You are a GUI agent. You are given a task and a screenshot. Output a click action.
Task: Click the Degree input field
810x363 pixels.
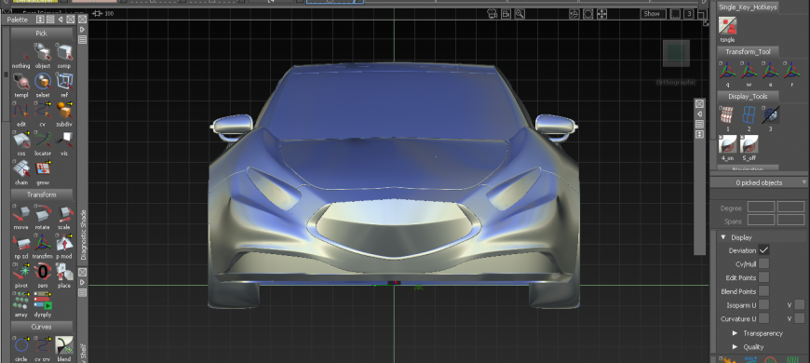click(761, 207)
